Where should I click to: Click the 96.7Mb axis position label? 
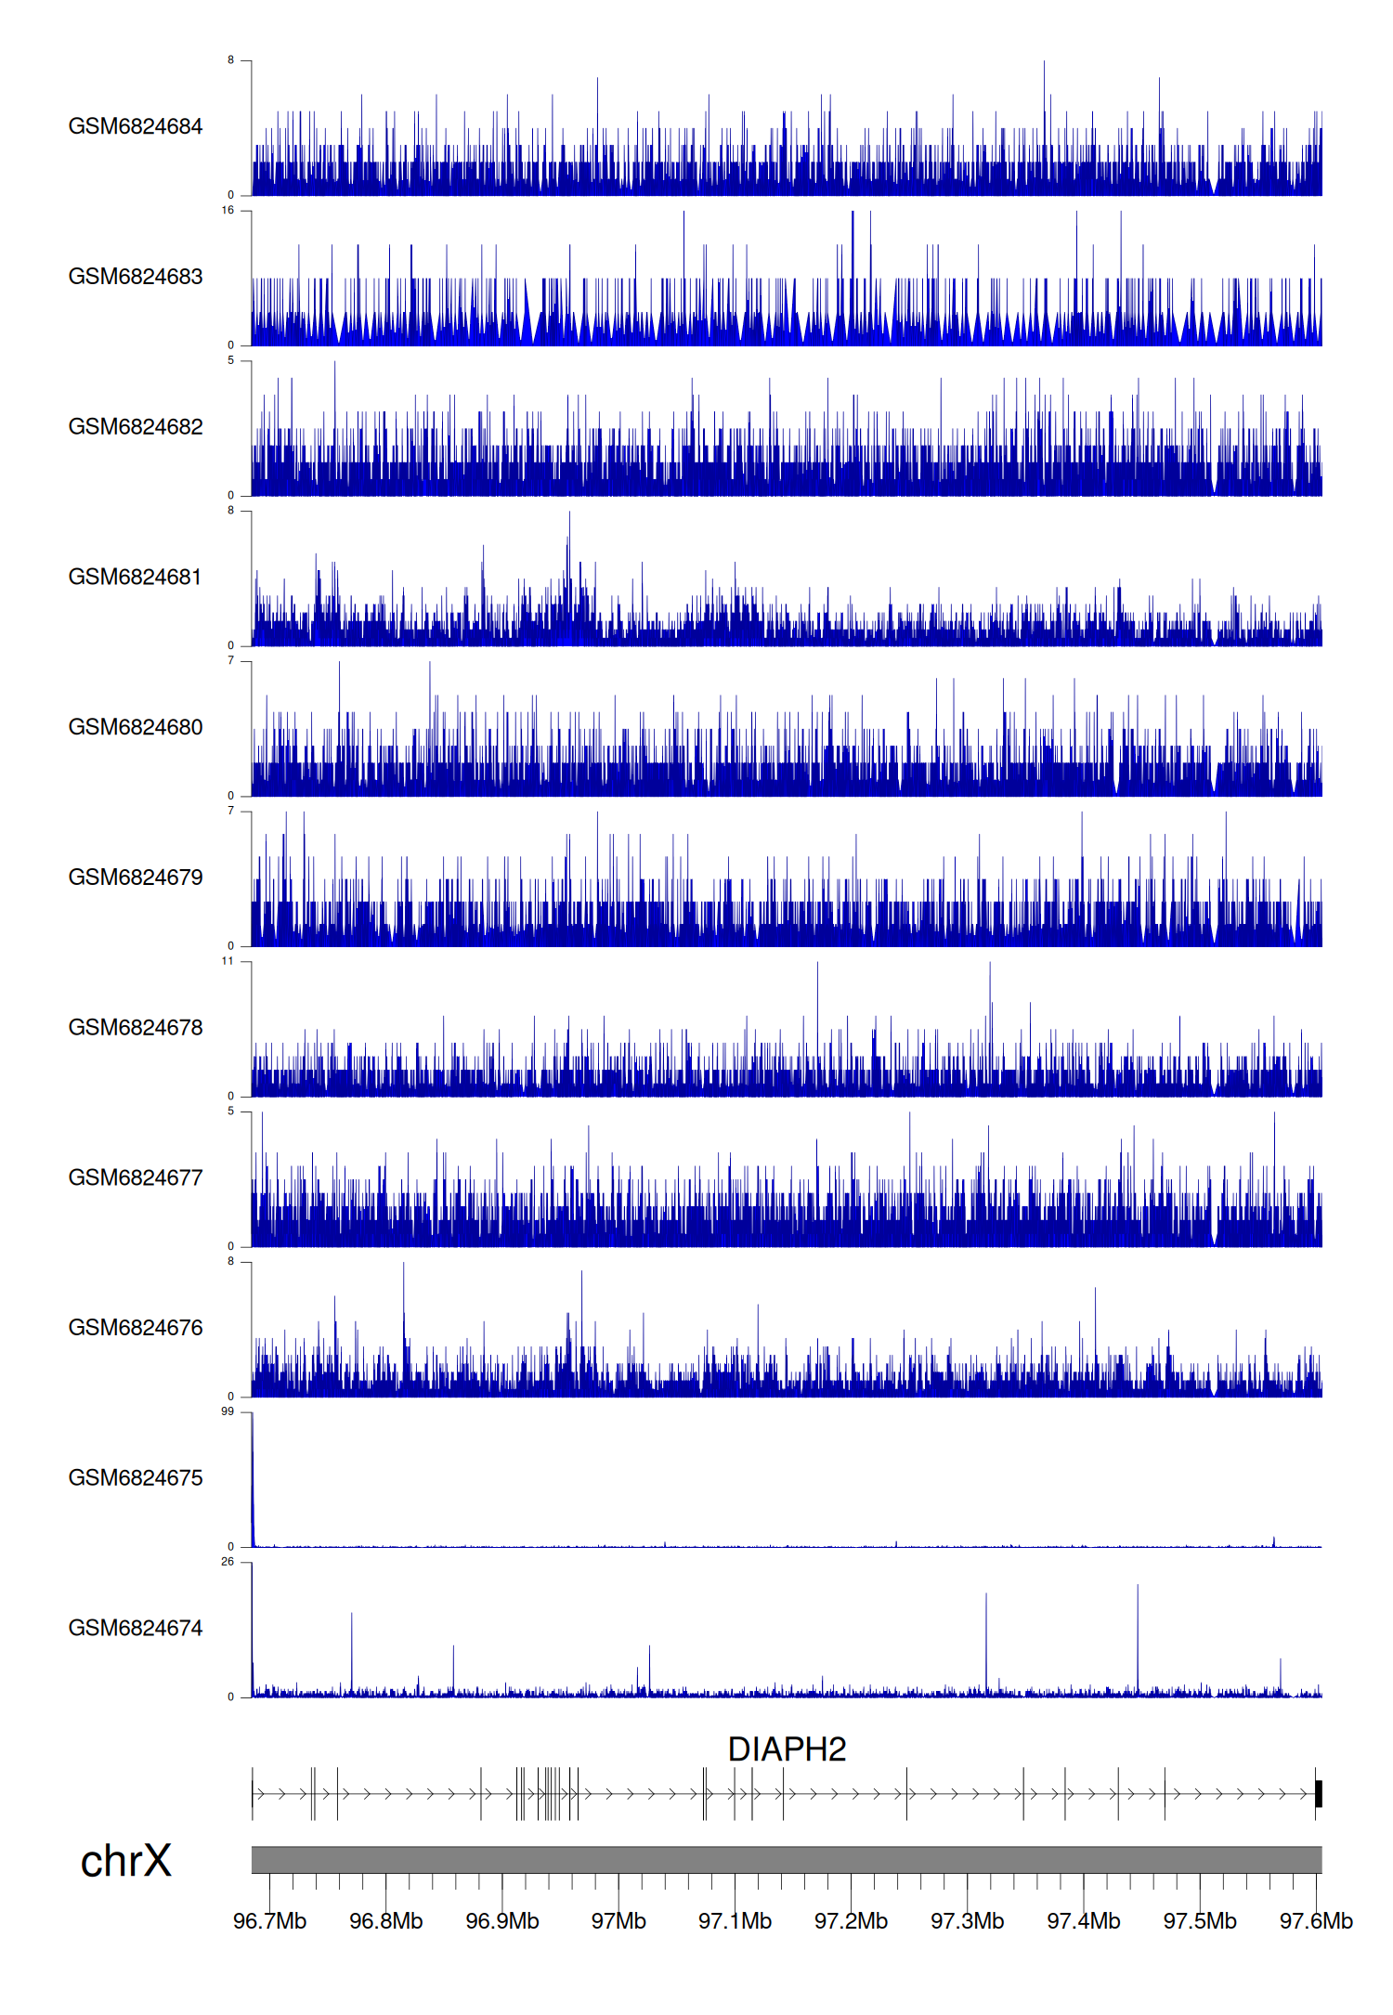269,1921
